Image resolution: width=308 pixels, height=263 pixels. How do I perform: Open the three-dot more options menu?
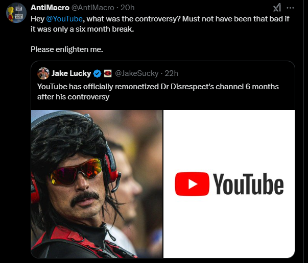click(290, 8)
